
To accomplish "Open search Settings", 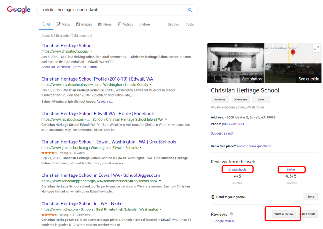I will tap(174, 24).
